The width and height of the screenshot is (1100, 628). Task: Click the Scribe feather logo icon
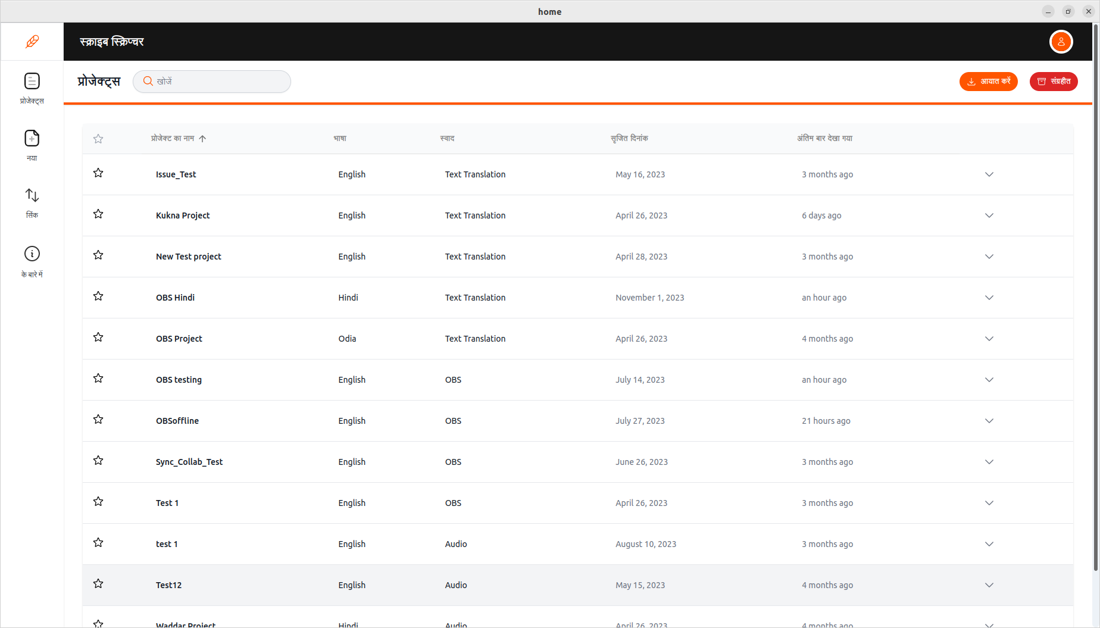(32, 42)
